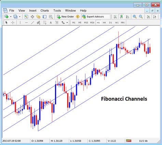Viewport: 162px width, 145px height.
Task: Open the Navigator star folder icon
Action: (x=38, y=17)
